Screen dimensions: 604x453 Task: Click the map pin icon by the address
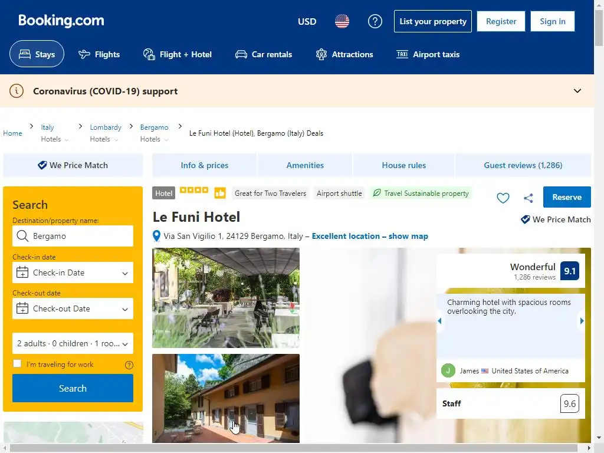pos(156,236)
